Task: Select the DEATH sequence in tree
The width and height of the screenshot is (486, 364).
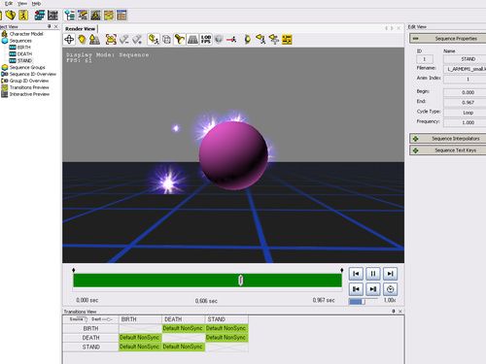Action: tap(24, 54)
